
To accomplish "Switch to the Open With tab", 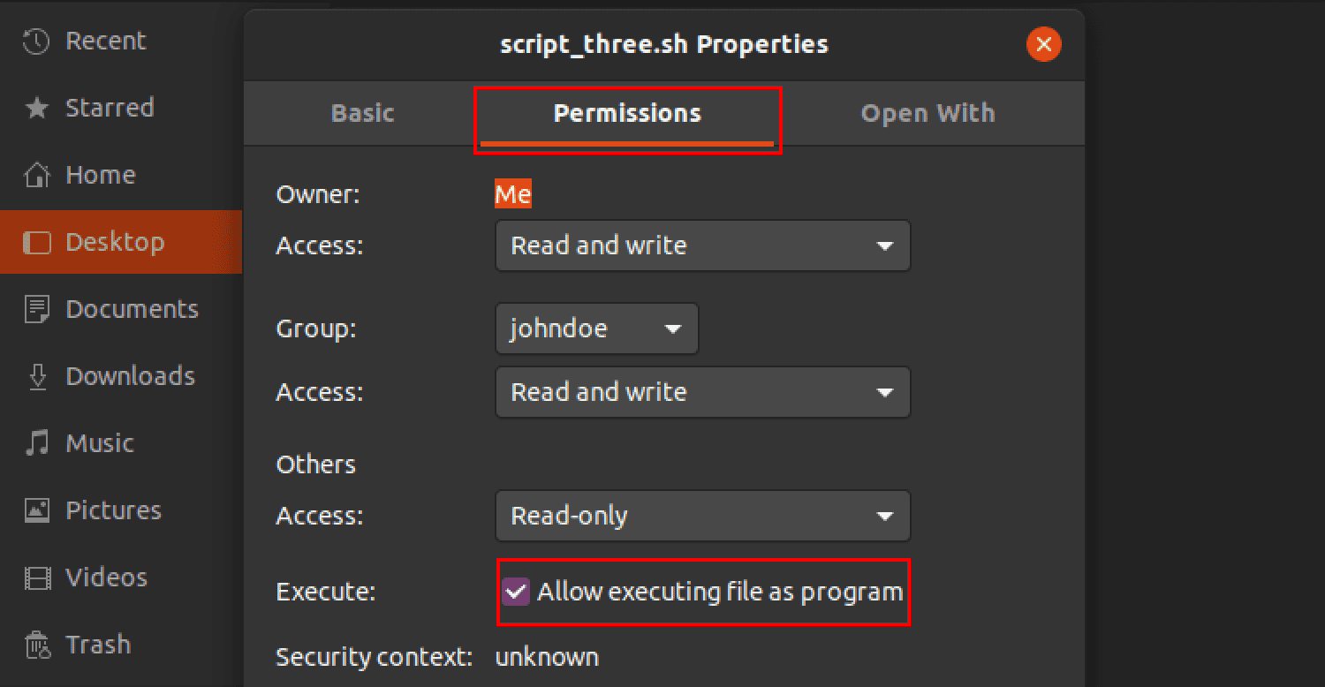I will 927,113.
